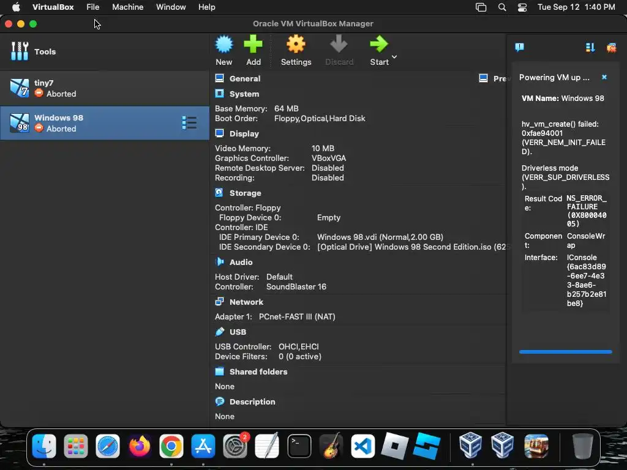Open the System section header

244,94
